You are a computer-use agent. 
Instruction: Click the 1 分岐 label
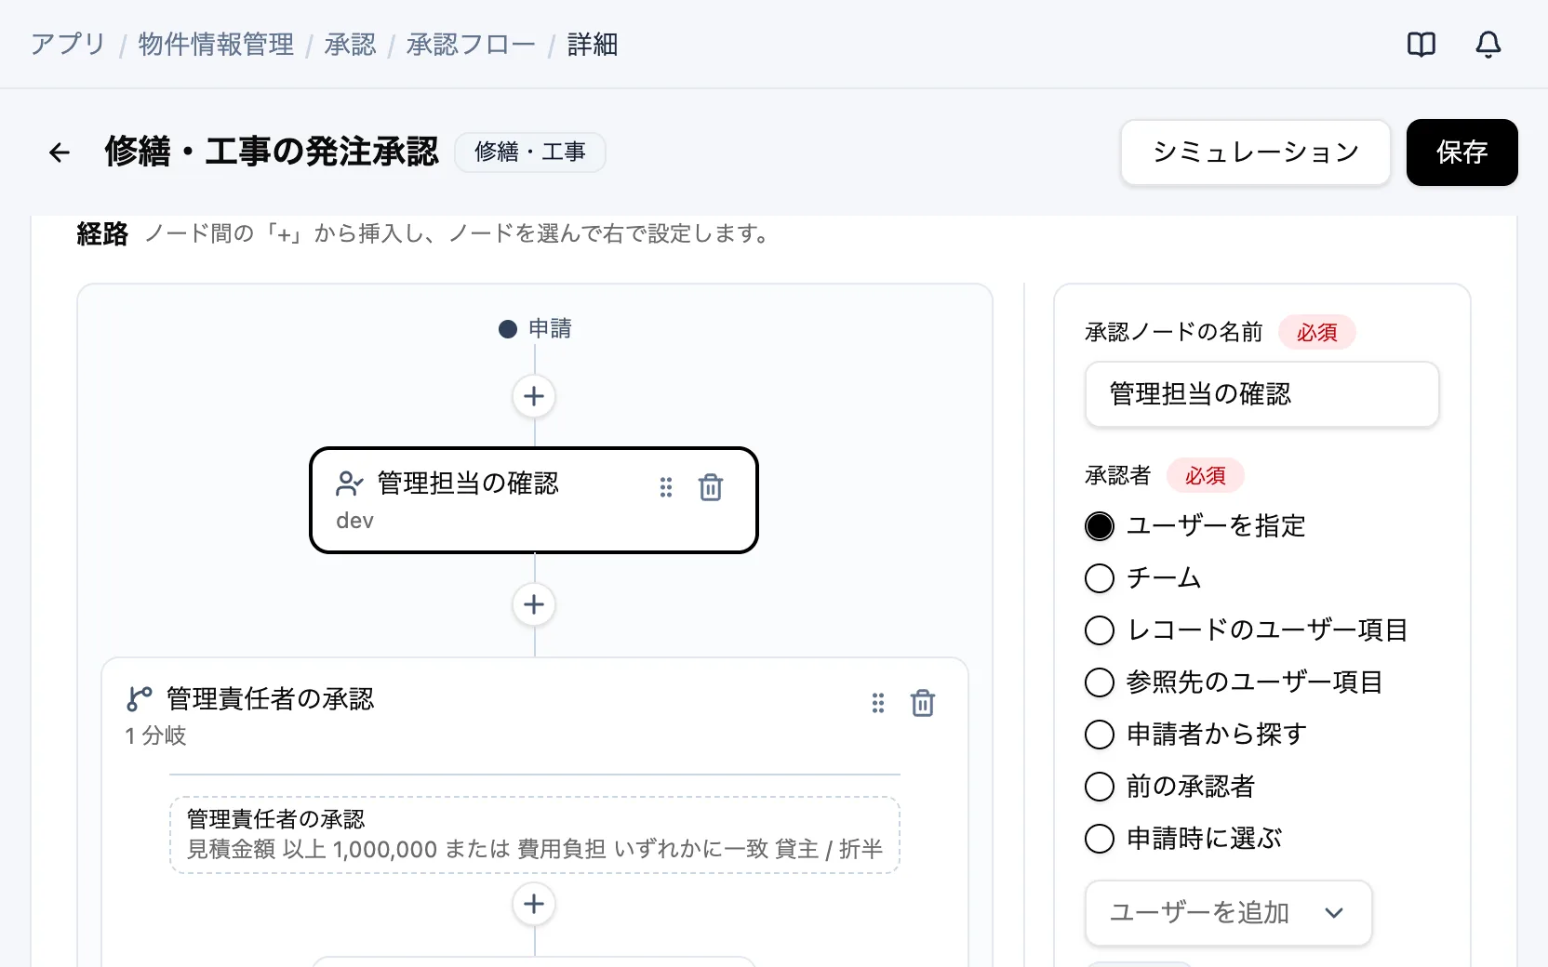[156, 735]
